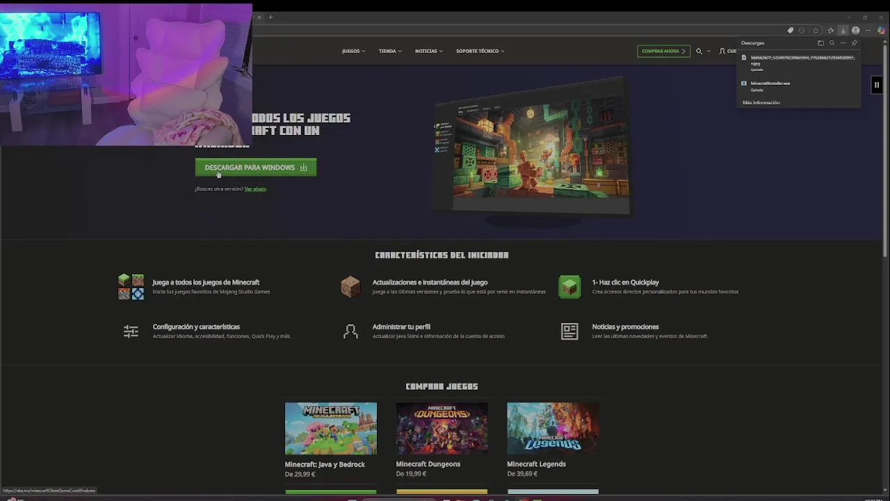Open the NOTICIAS navigation menu

(429, 51)
